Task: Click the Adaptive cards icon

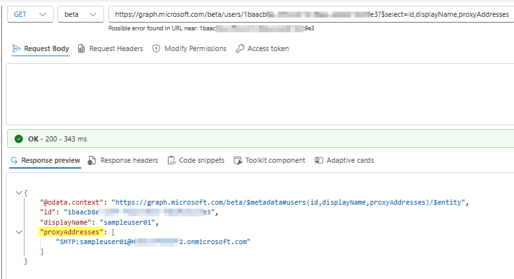Action: click(x=318, y=160)
